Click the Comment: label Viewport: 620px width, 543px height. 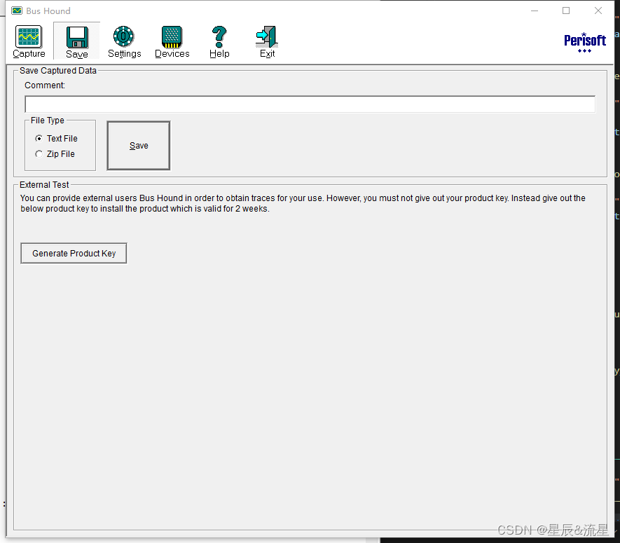(45, 85)
